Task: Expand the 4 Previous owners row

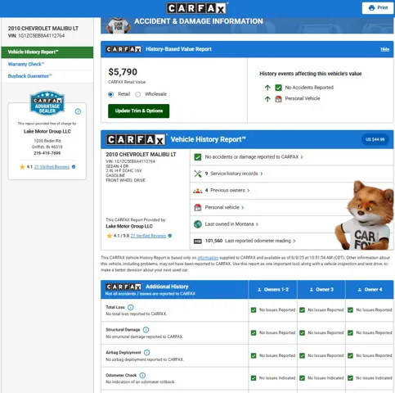Action: pos(292,191)
